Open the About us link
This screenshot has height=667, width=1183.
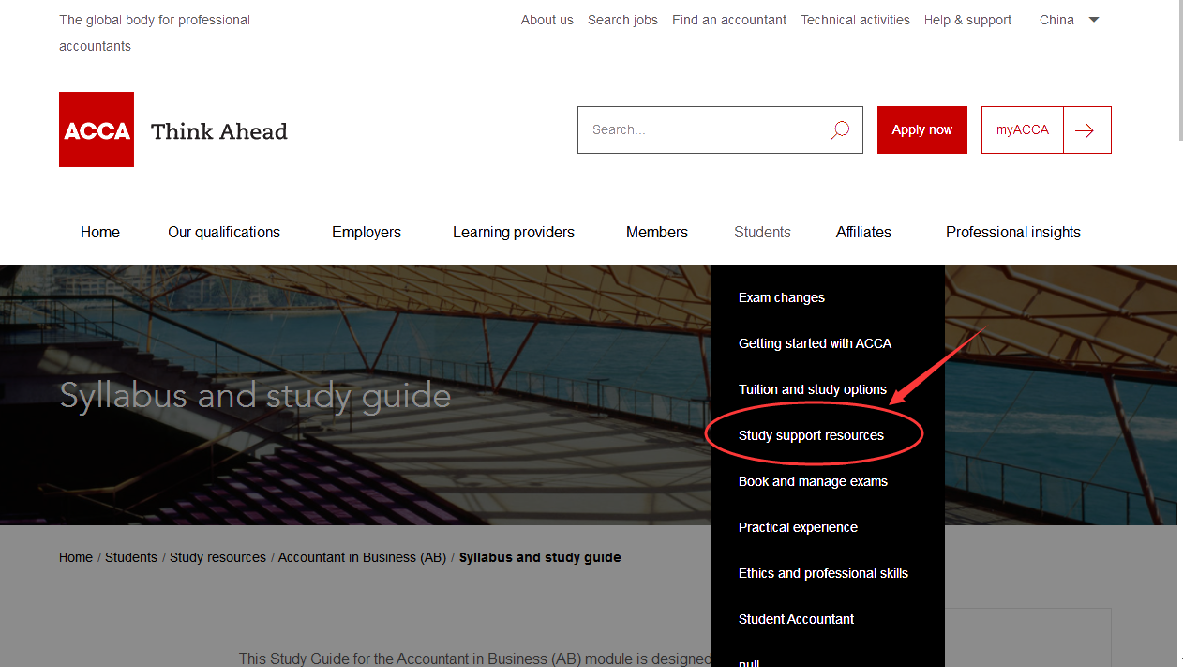(547, 20)
